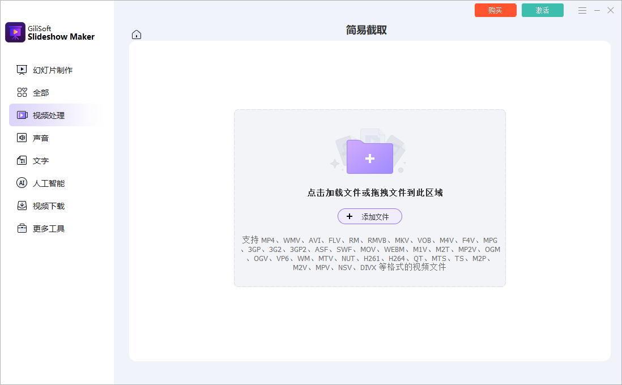The image size is (622, 385).
Task: Open the 更多工具 section
Action: (49, 228)
